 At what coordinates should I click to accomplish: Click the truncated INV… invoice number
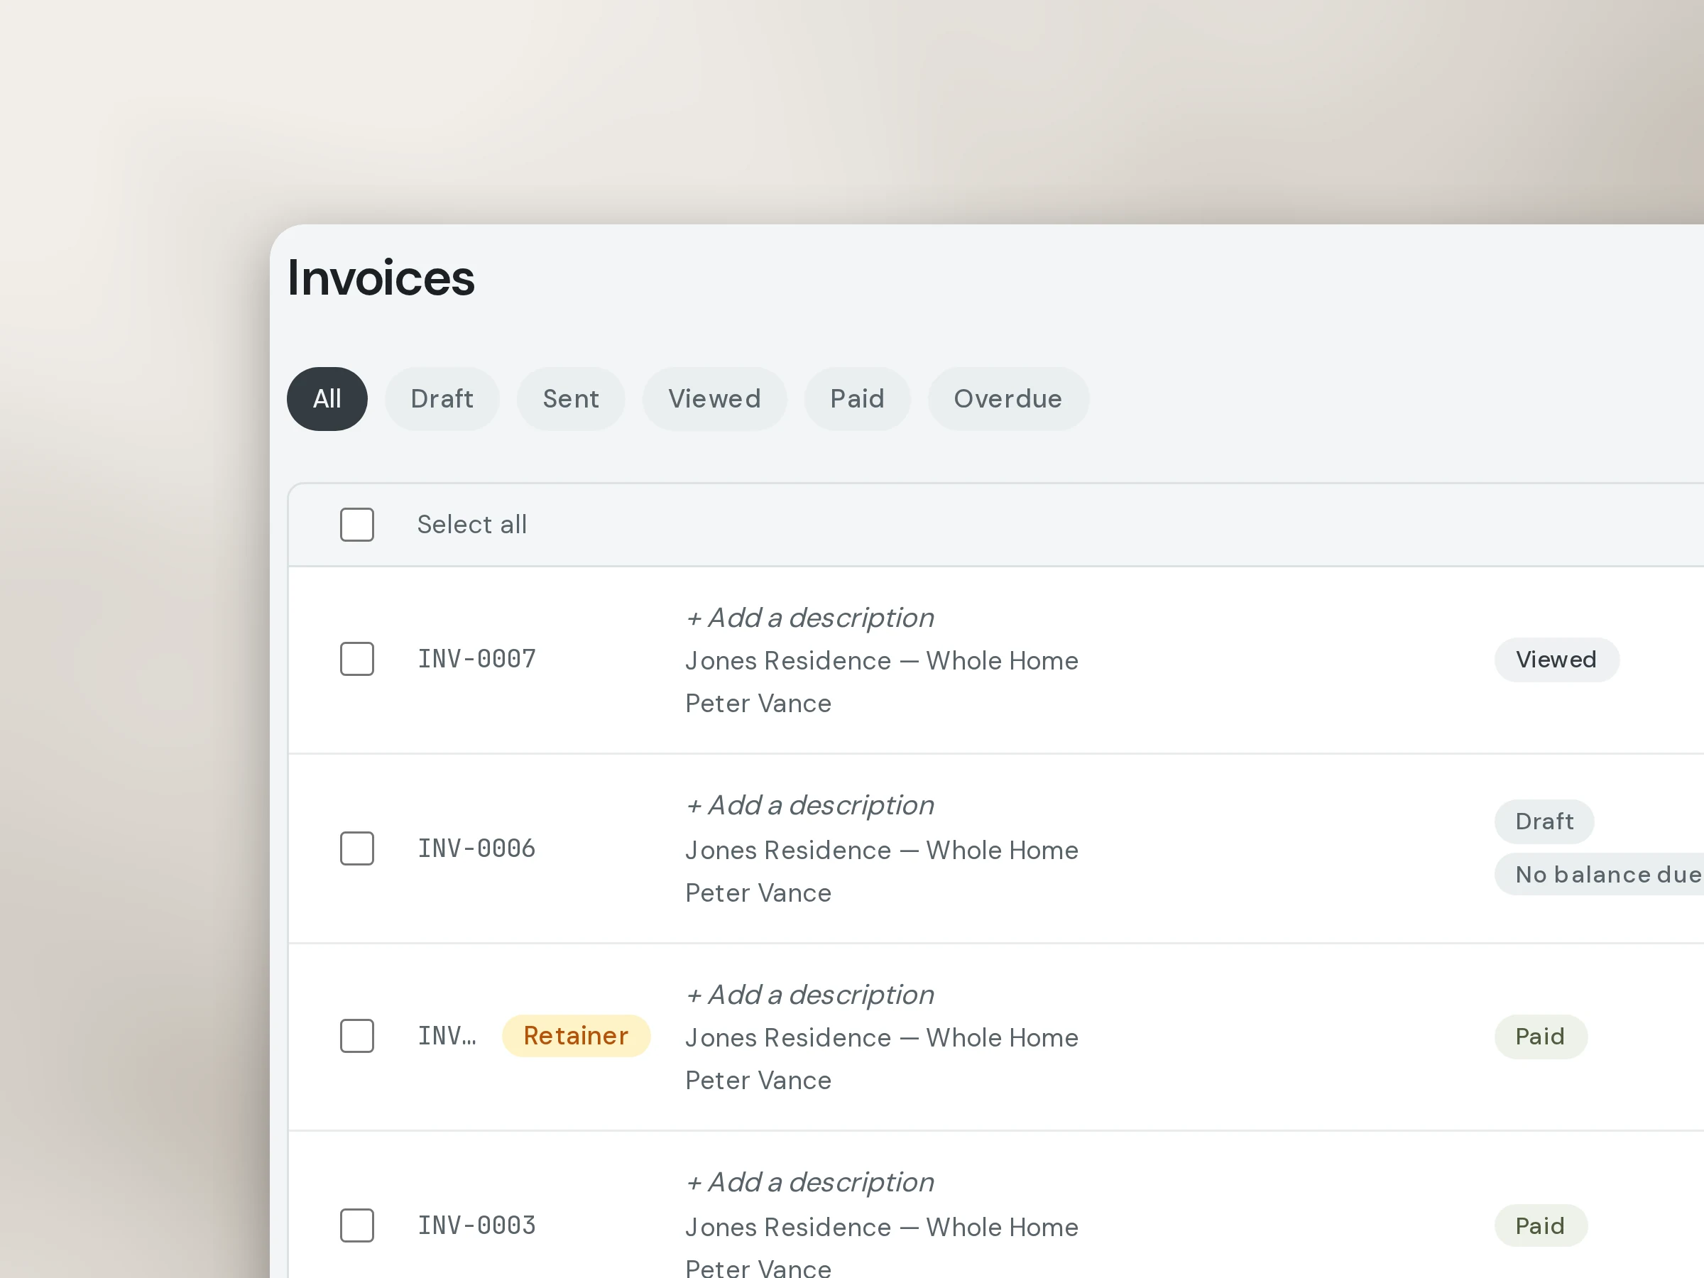(447, 1036)
